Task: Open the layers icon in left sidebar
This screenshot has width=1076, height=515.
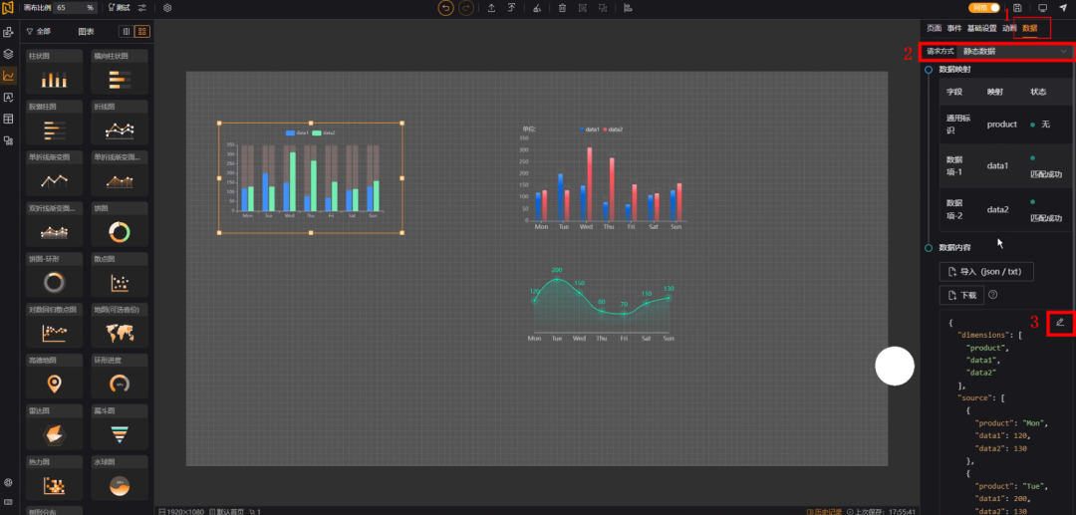Action: 8,54
